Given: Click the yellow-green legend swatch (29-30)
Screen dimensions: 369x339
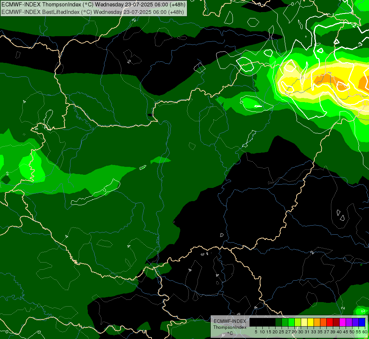Looking at the screenshot, I should [298, 322].
